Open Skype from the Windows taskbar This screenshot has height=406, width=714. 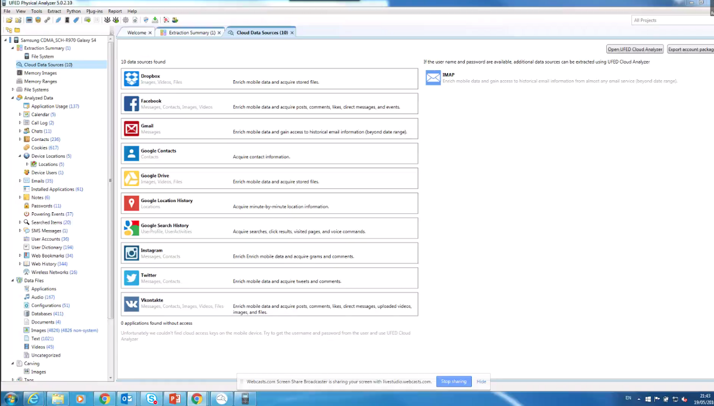click(151, 398)
